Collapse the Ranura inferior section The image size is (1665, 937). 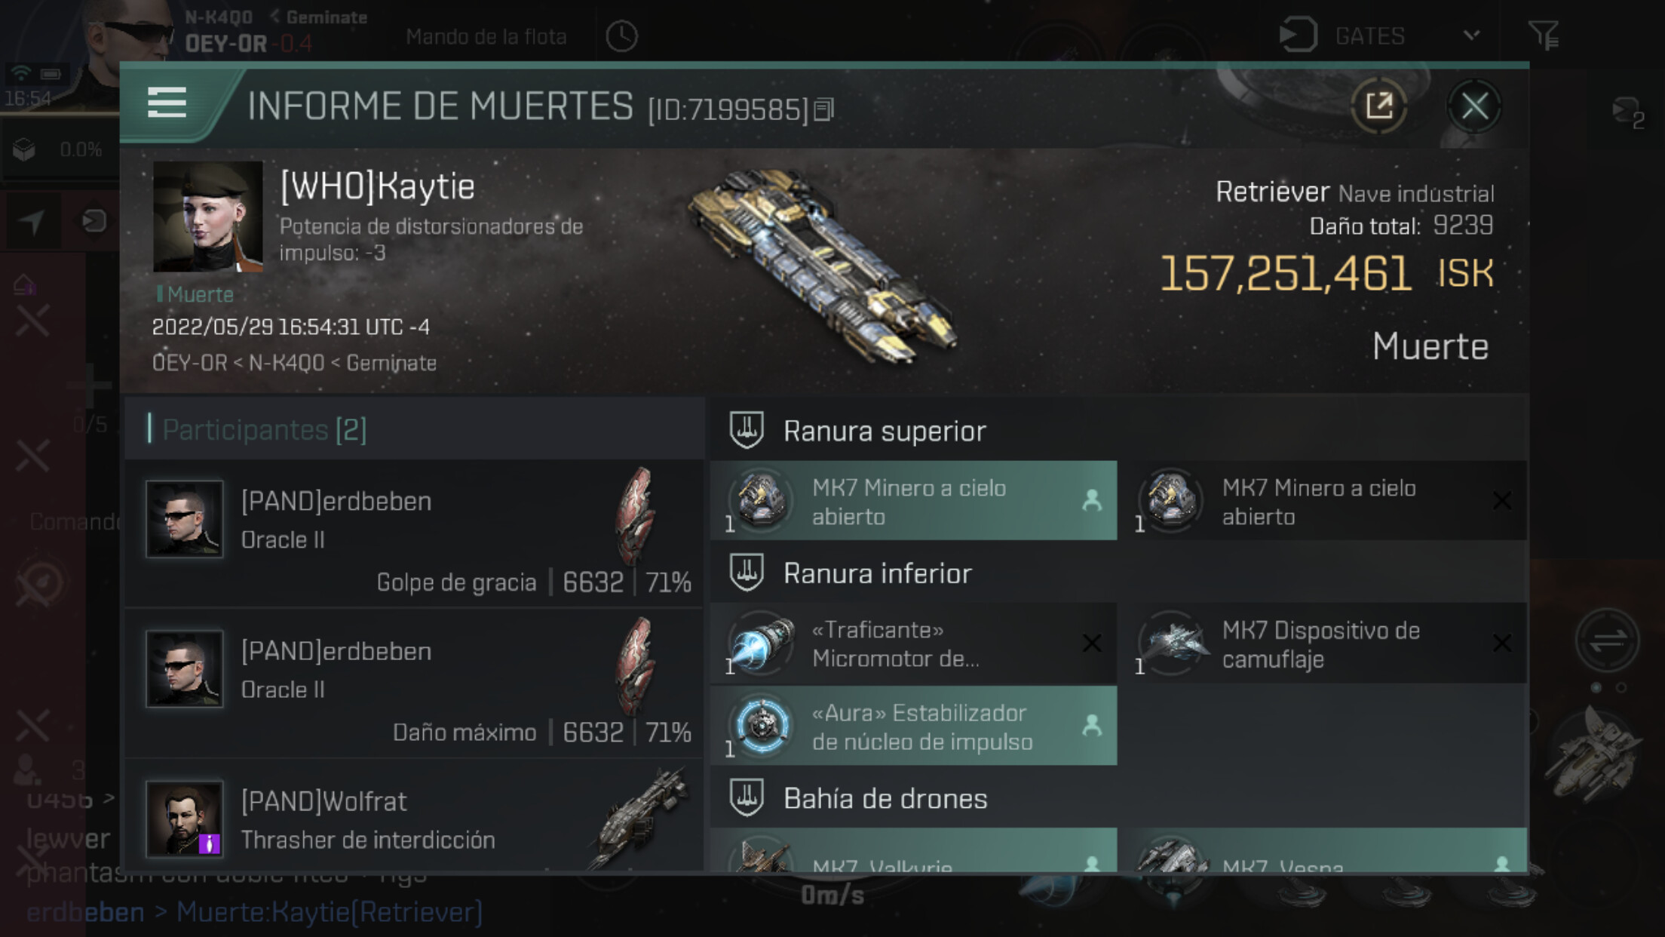pos(1118,573)
